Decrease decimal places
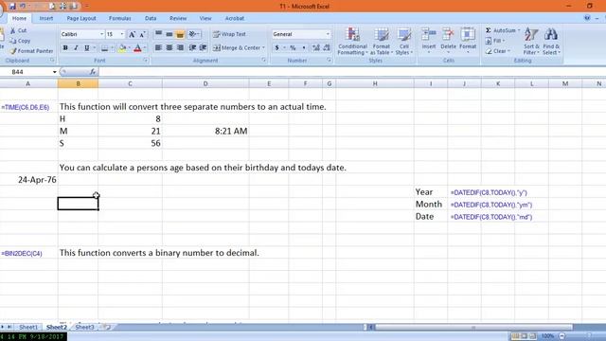The image size is (606, 341). [x=327, y=48]
